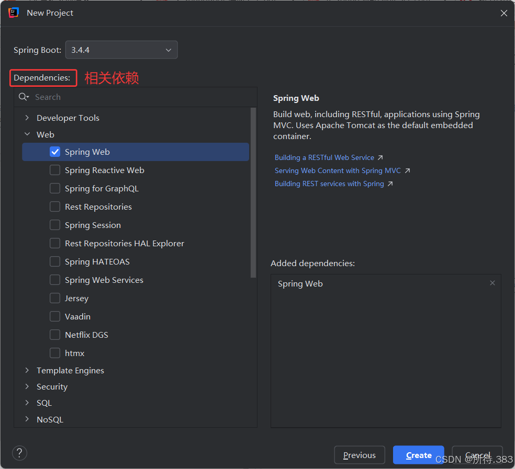Open Building REST services with Spring link
515x469 pixels.
point(329,184)
